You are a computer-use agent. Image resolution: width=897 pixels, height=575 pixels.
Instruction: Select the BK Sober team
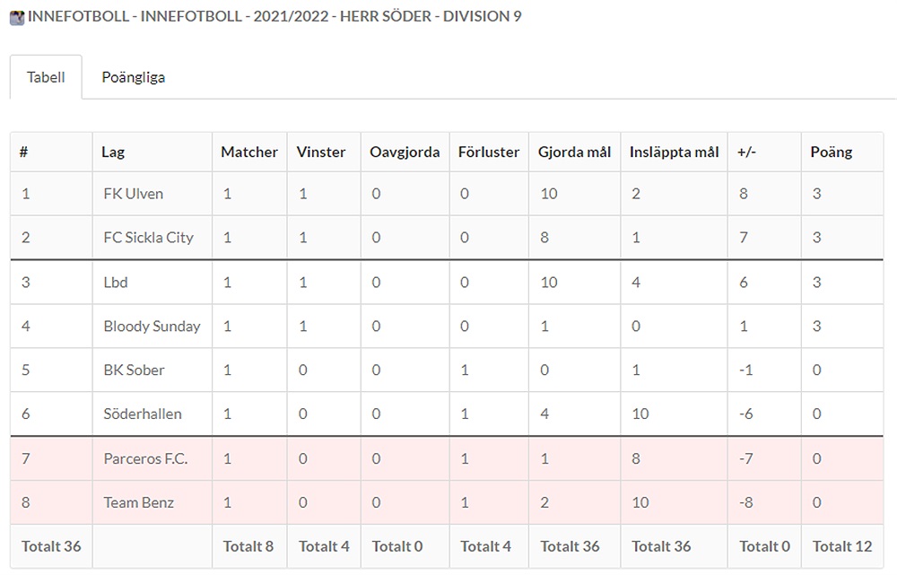point(134,370)
